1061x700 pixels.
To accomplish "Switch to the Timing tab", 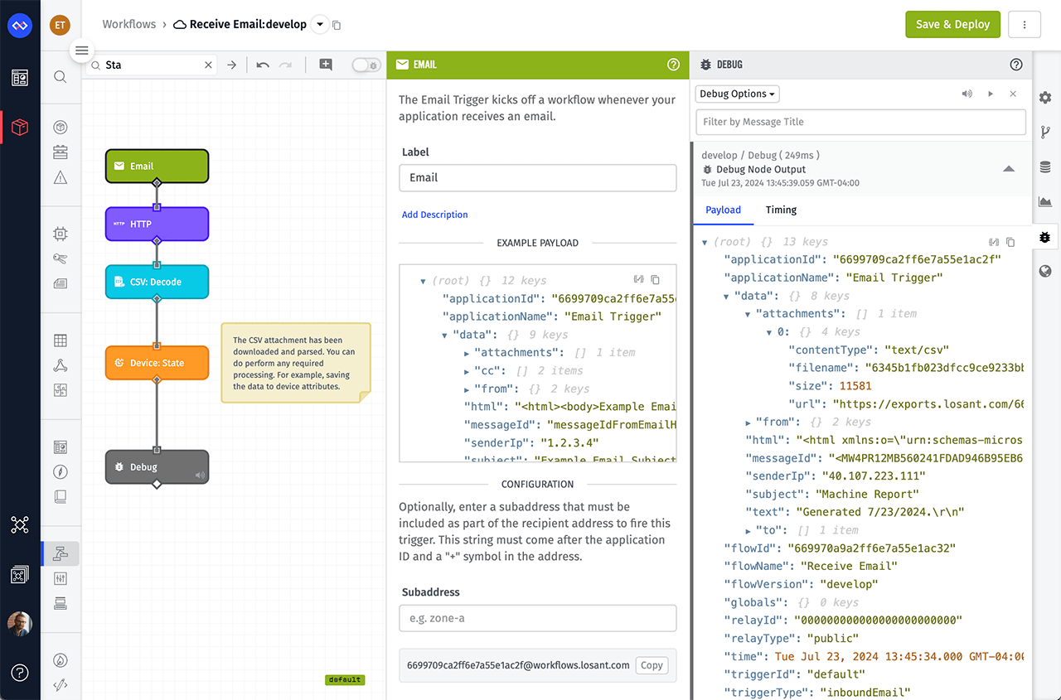I will pyautogui.click(x=780, y=210).
